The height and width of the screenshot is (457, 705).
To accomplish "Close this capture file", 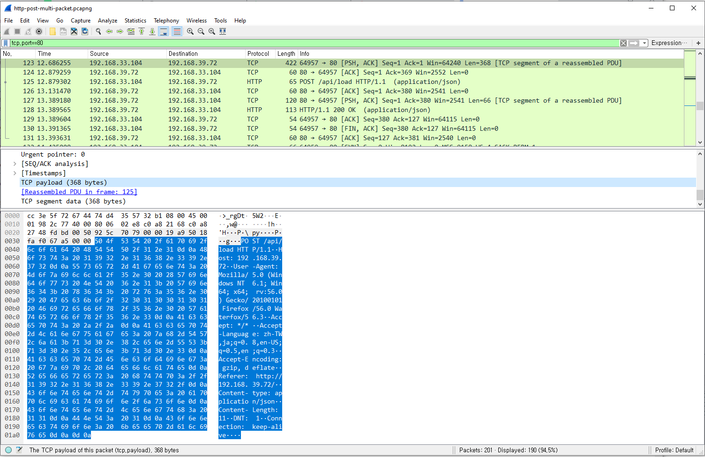I will [74, 31].
